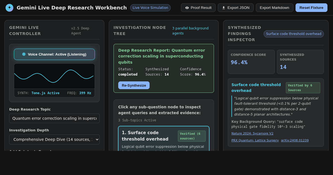
Task: Click the Status: completed text
Action: (x=128, y=72)
